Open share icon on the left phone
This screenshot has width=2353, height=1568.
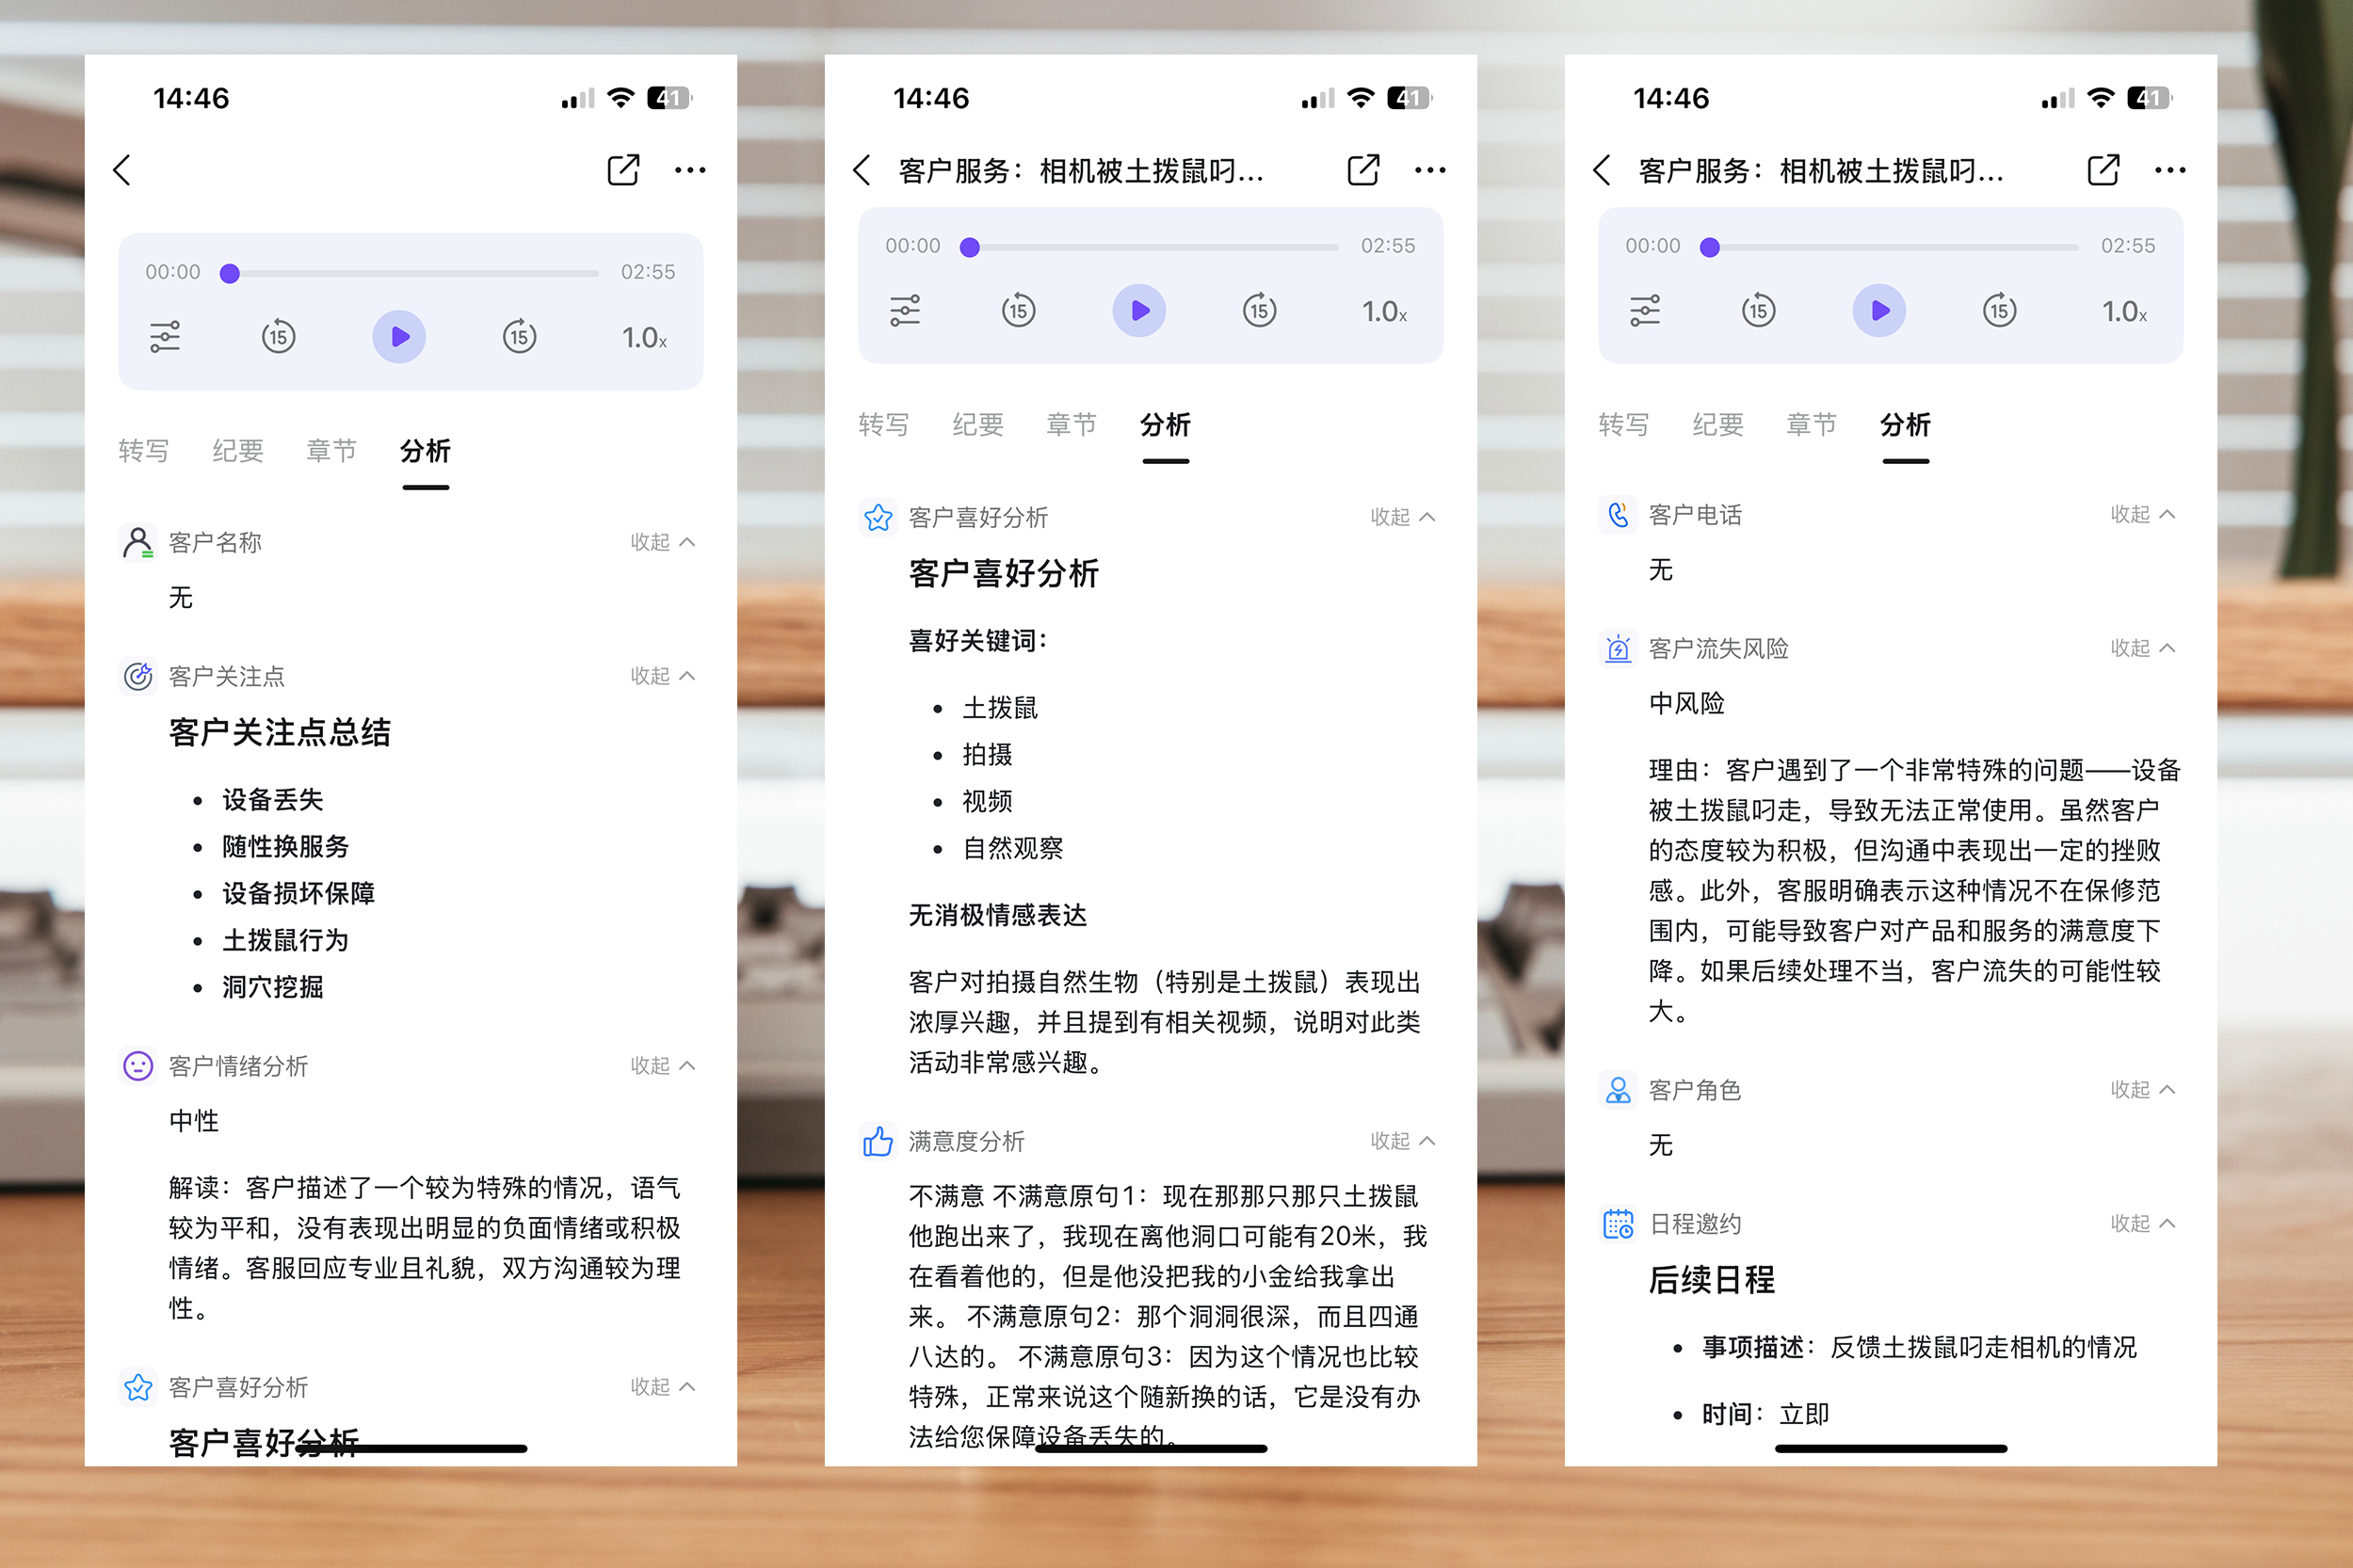[x=622, y=171]
